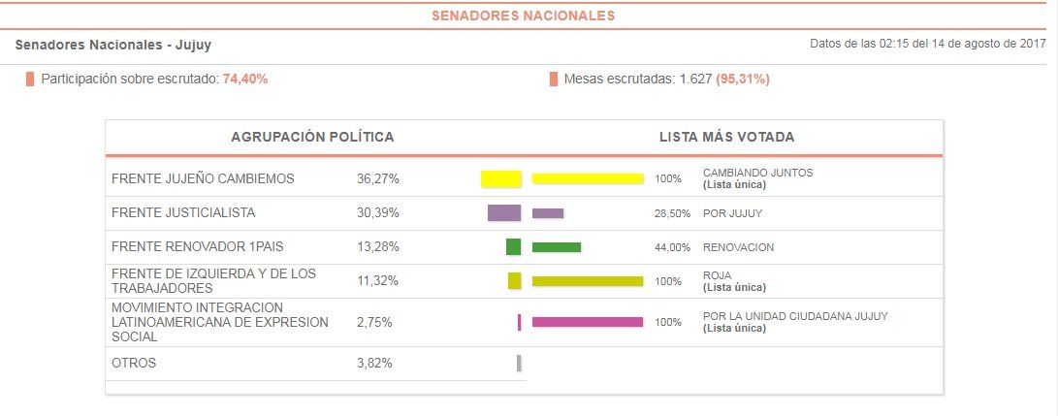The width and height of the screenshot is (1058, 416).
Task: Click the olive vote bar for Frente de Izquierda
Action: (514, 280)
